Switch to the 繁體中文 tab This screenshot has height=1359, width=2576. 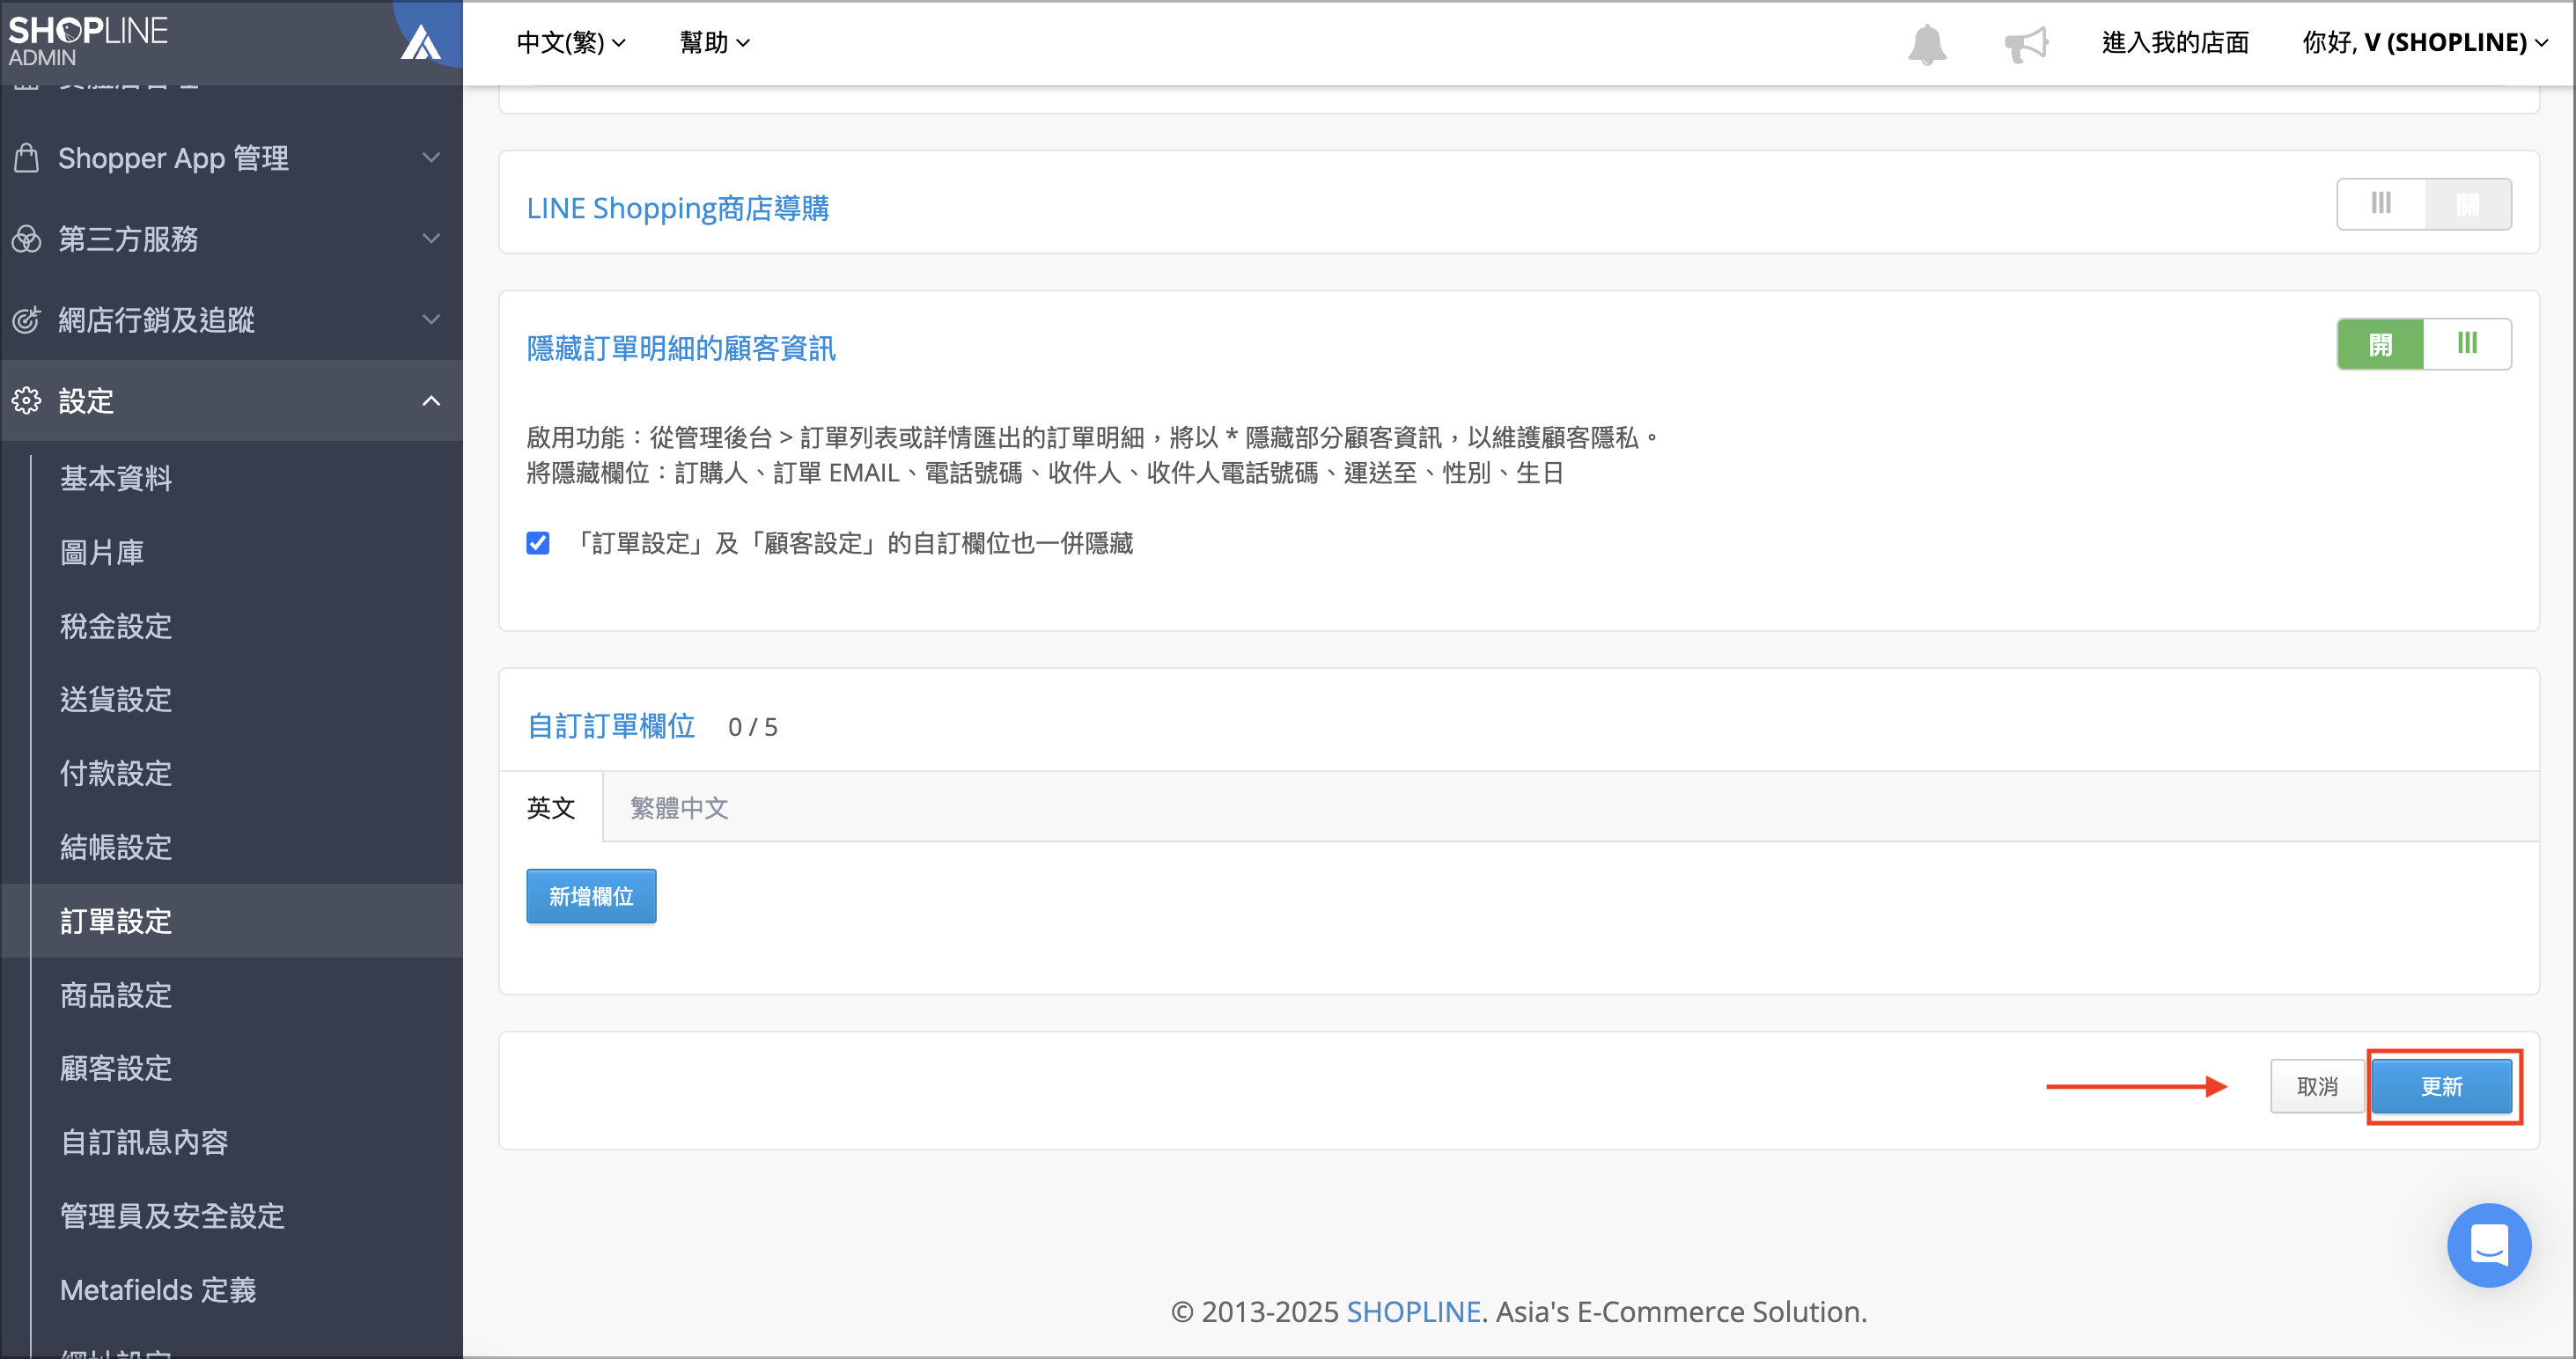point(679,807)
